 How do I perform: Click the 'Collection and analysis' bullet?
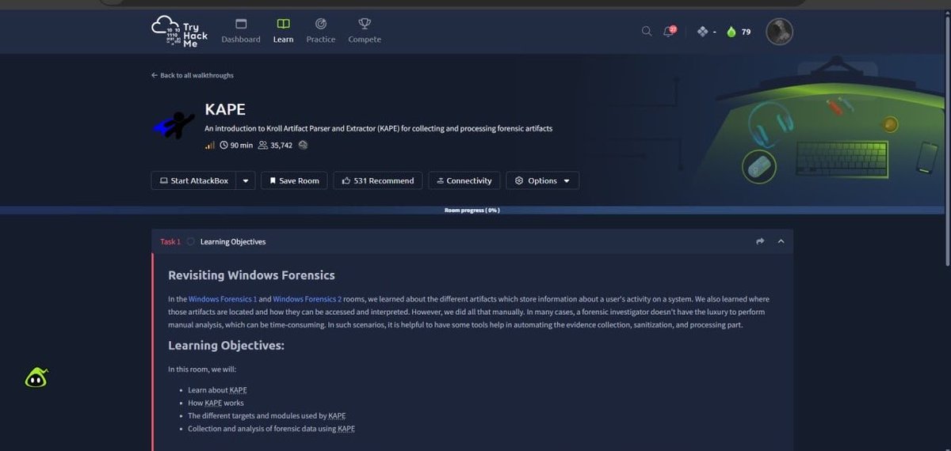tap(271, 429)
